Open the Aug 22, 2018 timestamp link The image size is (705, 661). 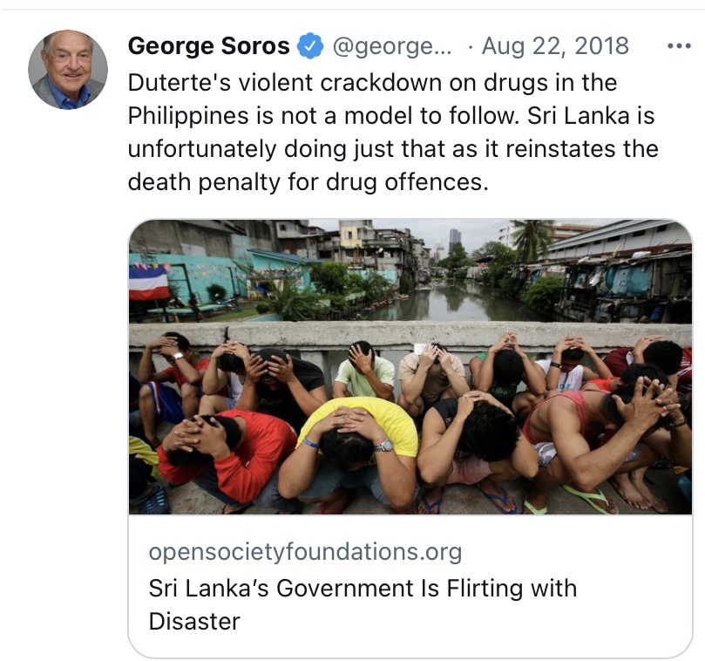pos(555,45)
